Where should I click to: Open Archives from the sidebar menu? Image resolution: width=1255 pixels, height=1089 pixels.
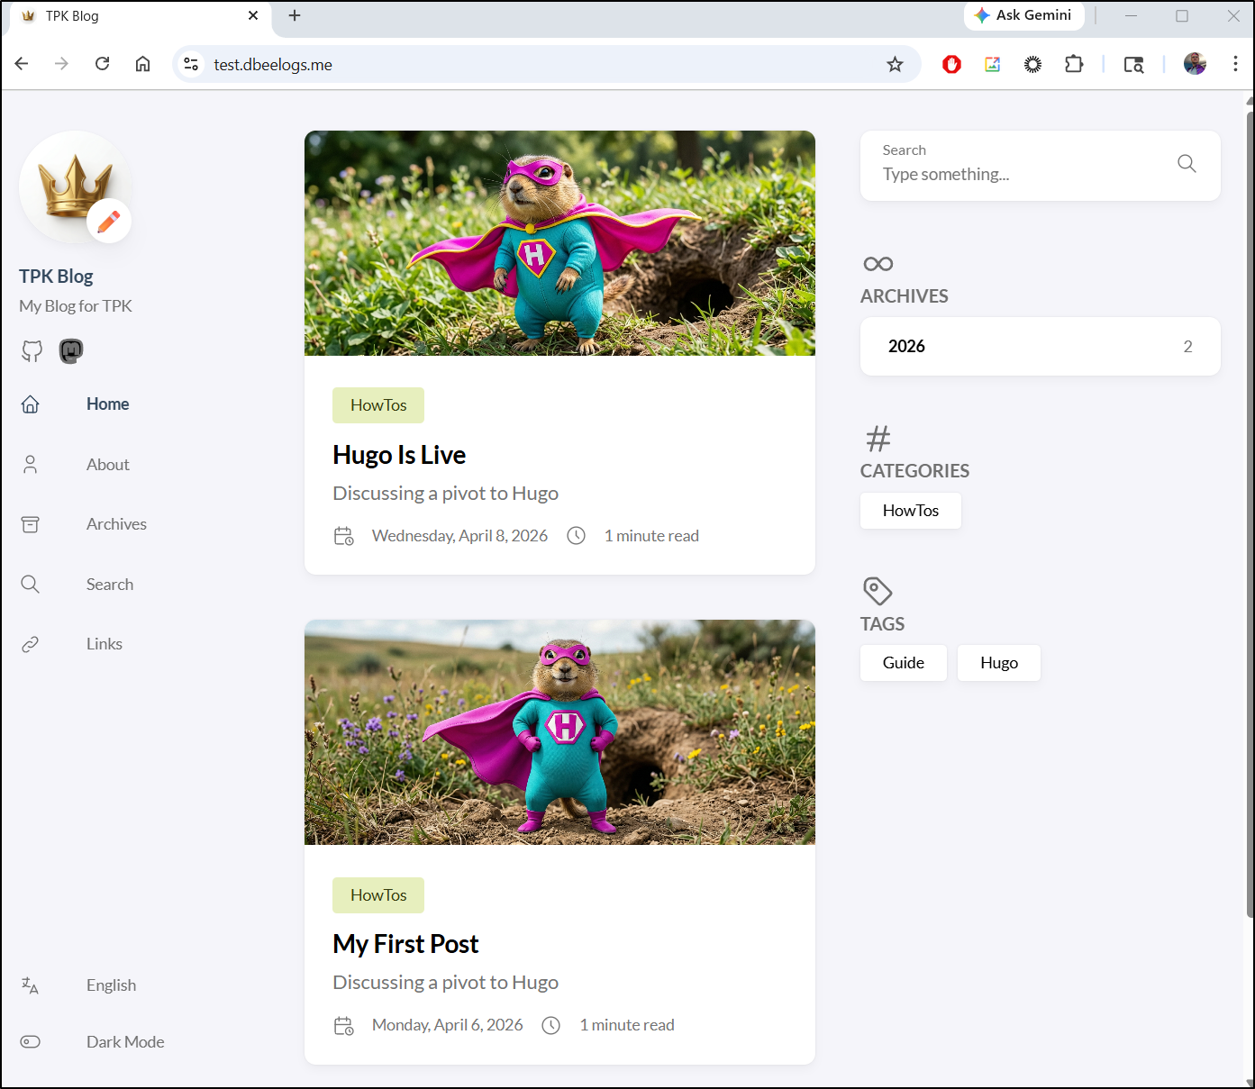(x=116, y=524)
